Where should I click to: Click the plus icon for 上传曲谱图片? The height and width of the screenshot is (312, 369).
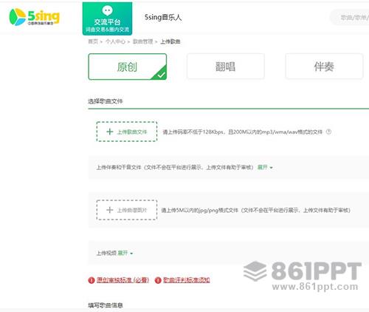click(x=109, y=210)
